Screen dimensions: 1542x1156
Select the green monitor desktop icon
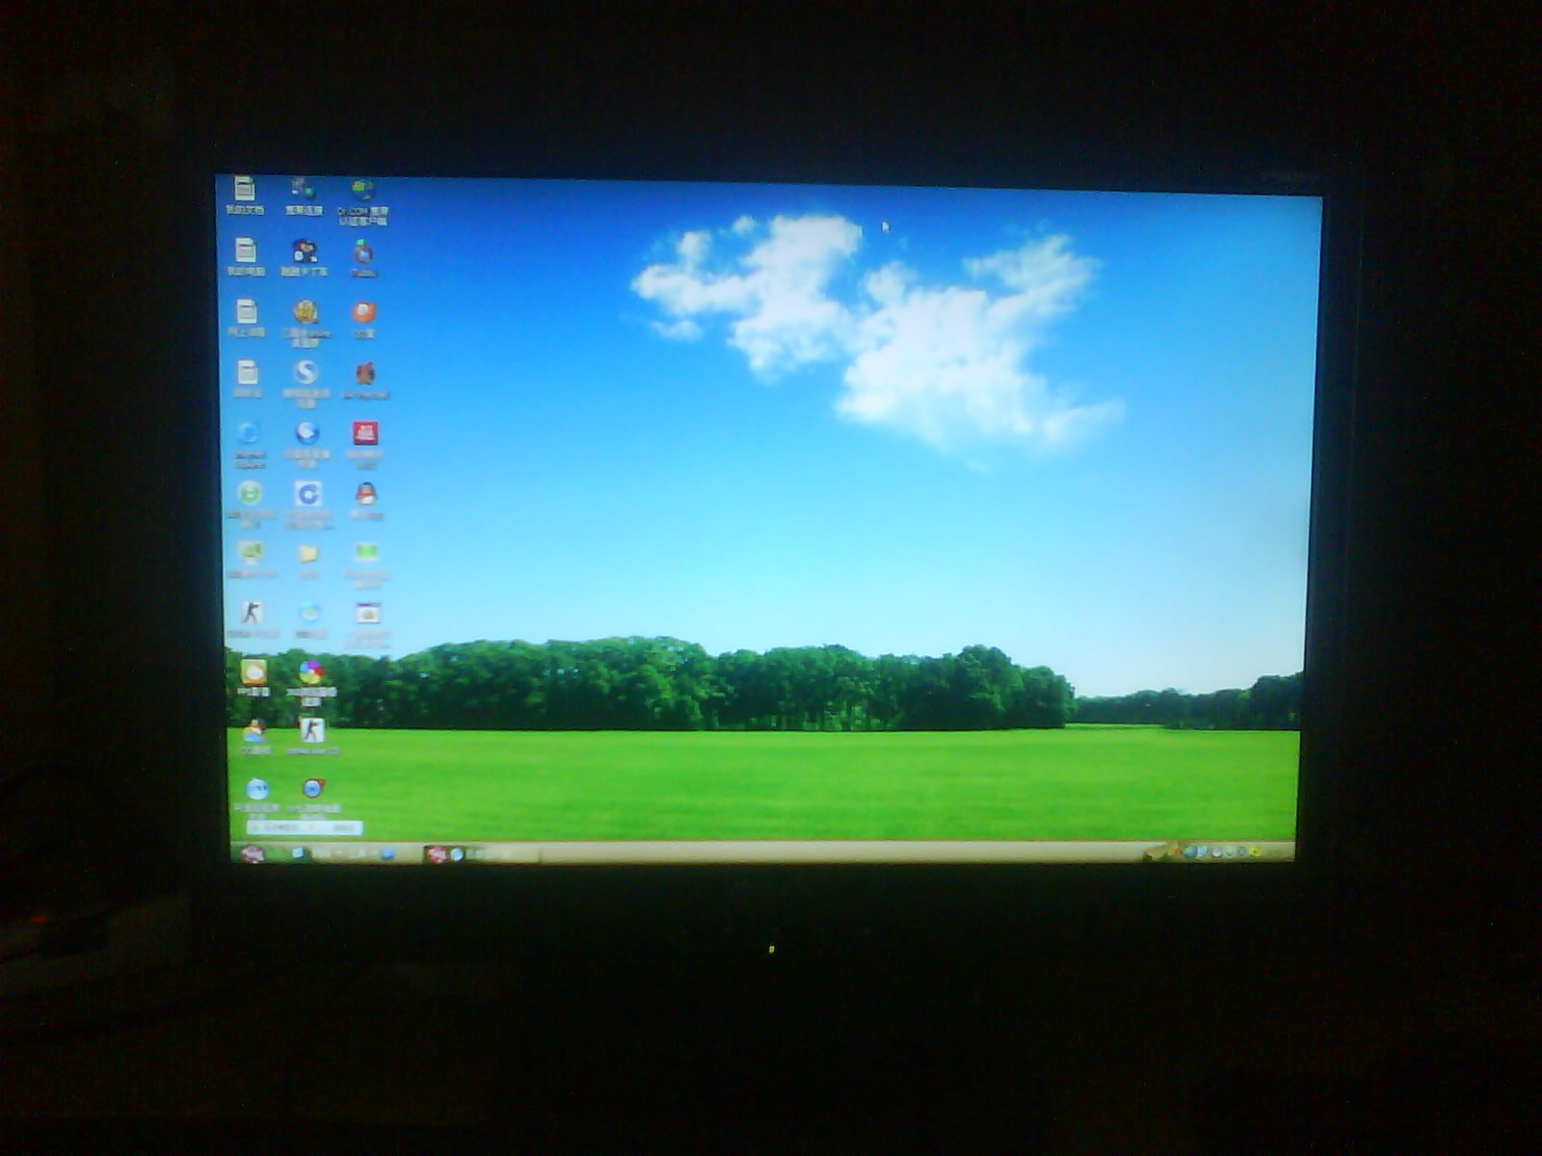click(x=251, y=552)
